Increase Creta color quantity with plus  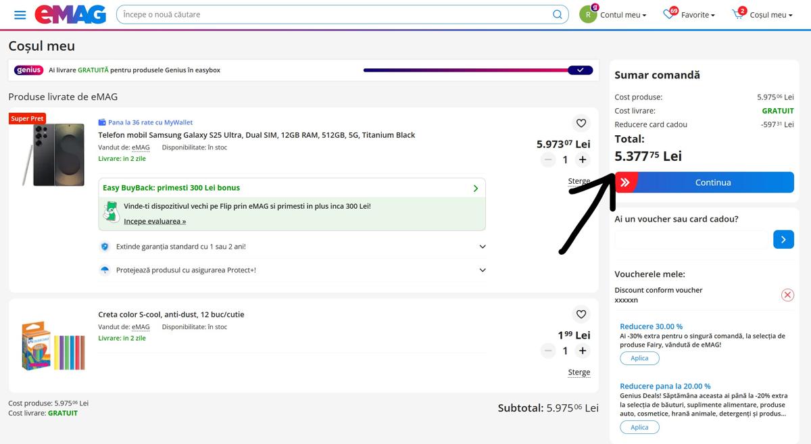click(x=583, y=351)
